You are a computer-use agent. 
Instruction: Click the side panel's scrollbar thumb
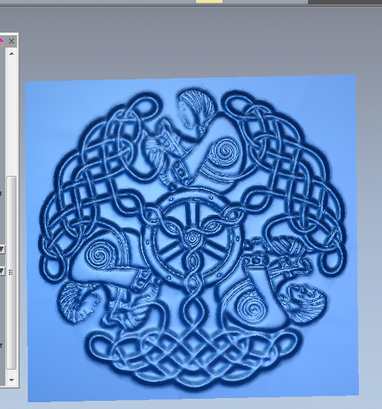[11, 272]
